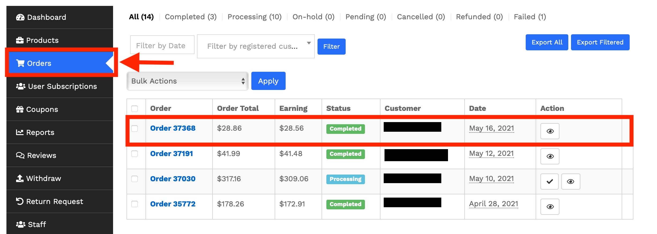This screenshot has height=234, width=657.
Task: Click the Reports chart icon in sidebar
Action: click(x=20, y=132)
